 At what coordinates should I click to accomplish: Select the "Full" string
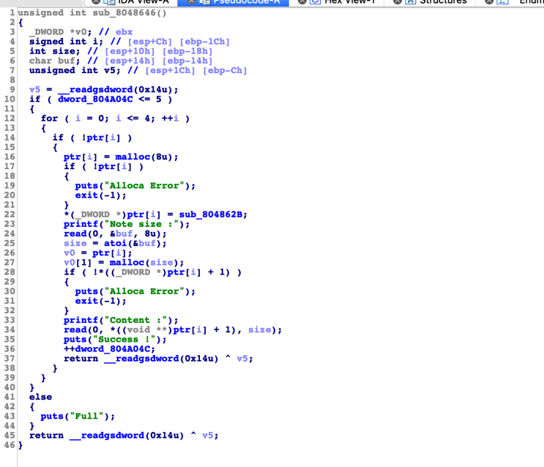86,416
